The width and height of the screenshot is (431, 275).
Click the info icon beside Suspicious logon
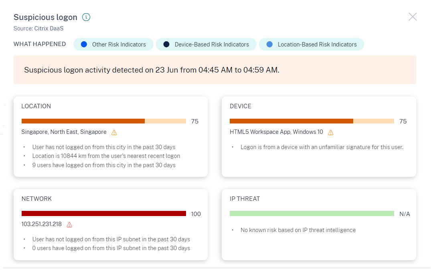point(86,17)
